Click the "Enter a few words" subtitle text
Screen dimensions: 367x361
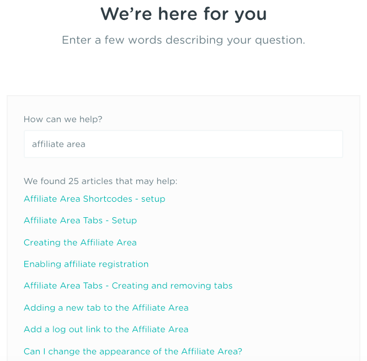[x=183, y=40]
